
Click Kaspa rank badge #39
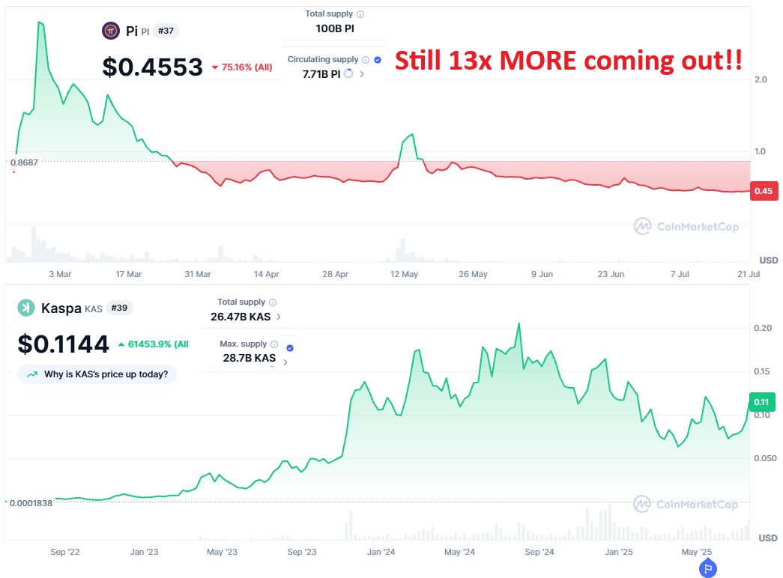pos(119,308)
